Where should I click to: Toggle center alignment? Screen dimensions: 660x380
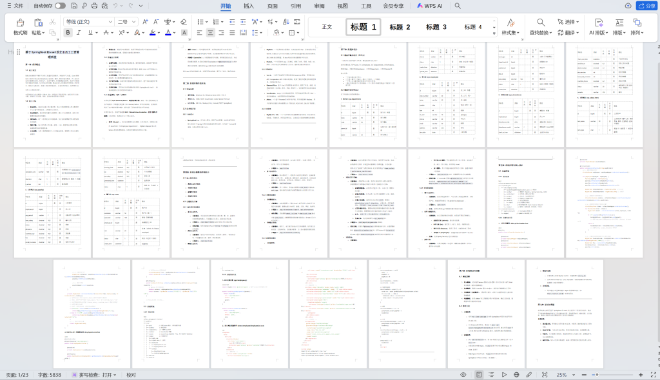point(211,32)
